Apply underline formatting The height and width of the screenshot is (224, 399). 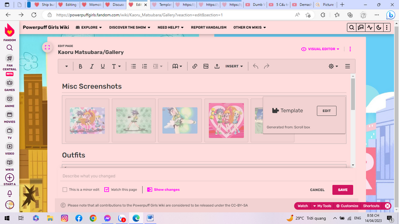point(103,67)
